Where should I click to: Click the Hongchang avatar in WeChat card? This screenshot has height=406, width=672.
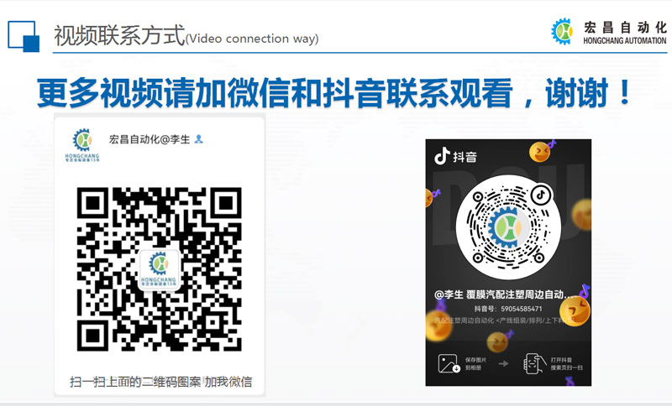pos(81,145)
